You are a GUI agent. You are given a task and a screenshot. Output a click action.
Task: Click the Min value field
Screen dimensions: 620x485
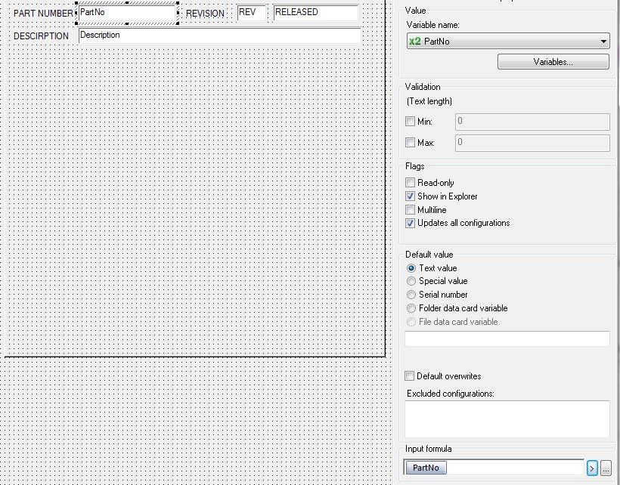[x=532, y=122]
